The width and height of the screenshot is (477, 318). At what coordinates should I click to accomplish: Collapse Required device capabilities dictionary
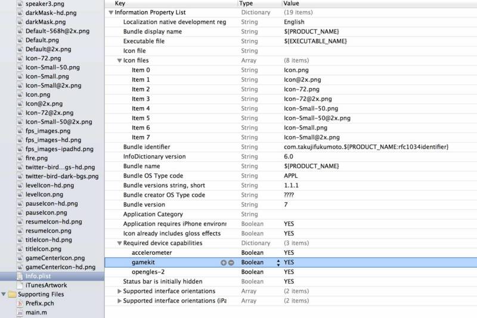[120, 243]
